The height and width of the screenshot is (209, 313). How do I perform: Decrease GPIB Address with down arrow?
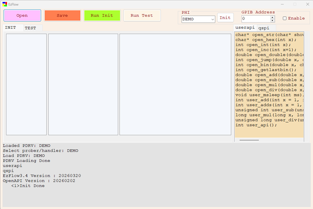(x=272, y=20)
